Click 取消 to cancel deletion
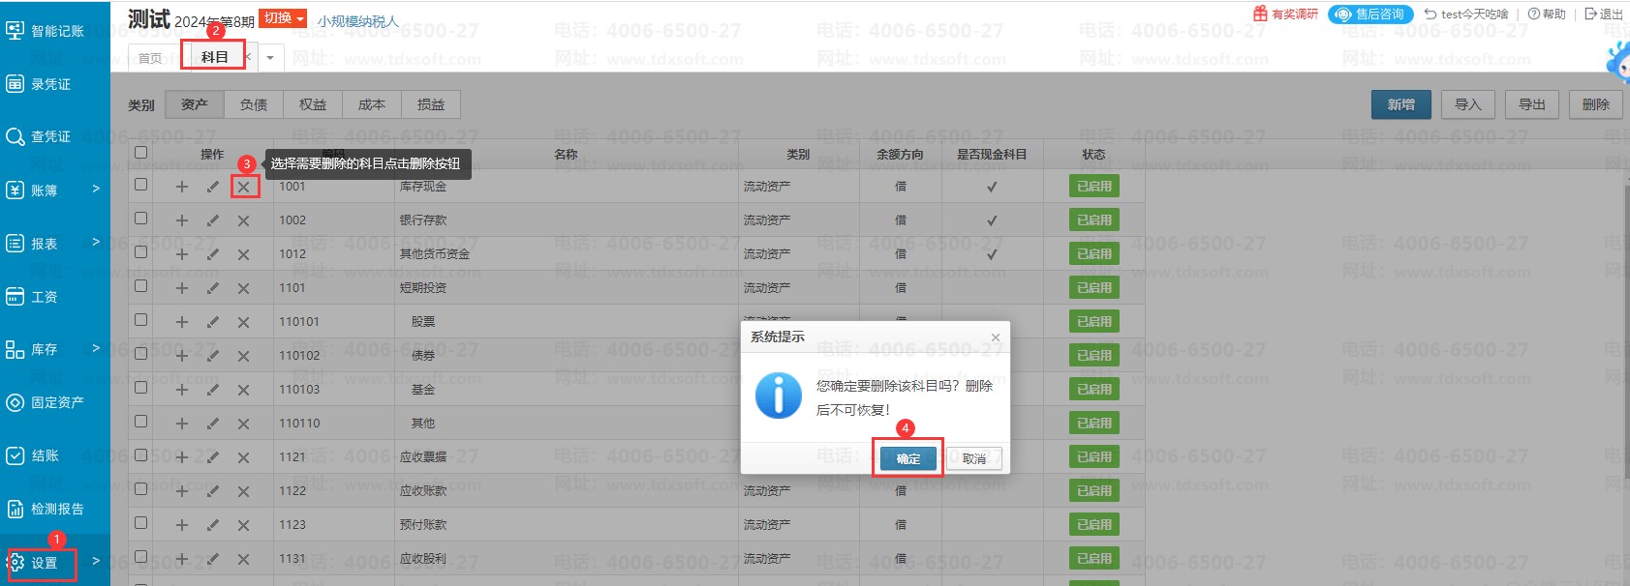 click(973, 458)
